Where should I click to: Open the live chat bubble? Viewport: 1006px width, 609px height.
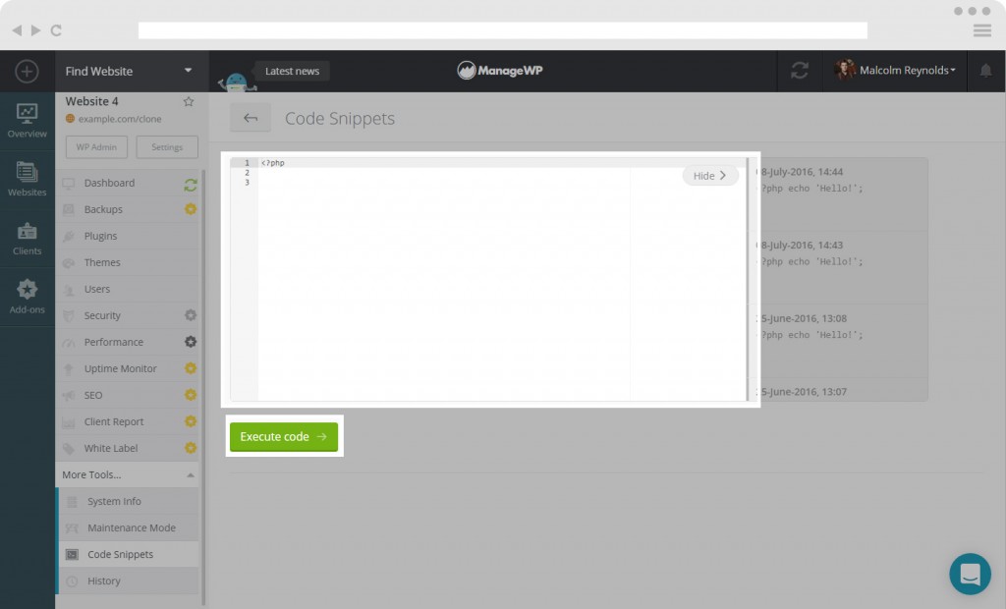coord(970,574)
